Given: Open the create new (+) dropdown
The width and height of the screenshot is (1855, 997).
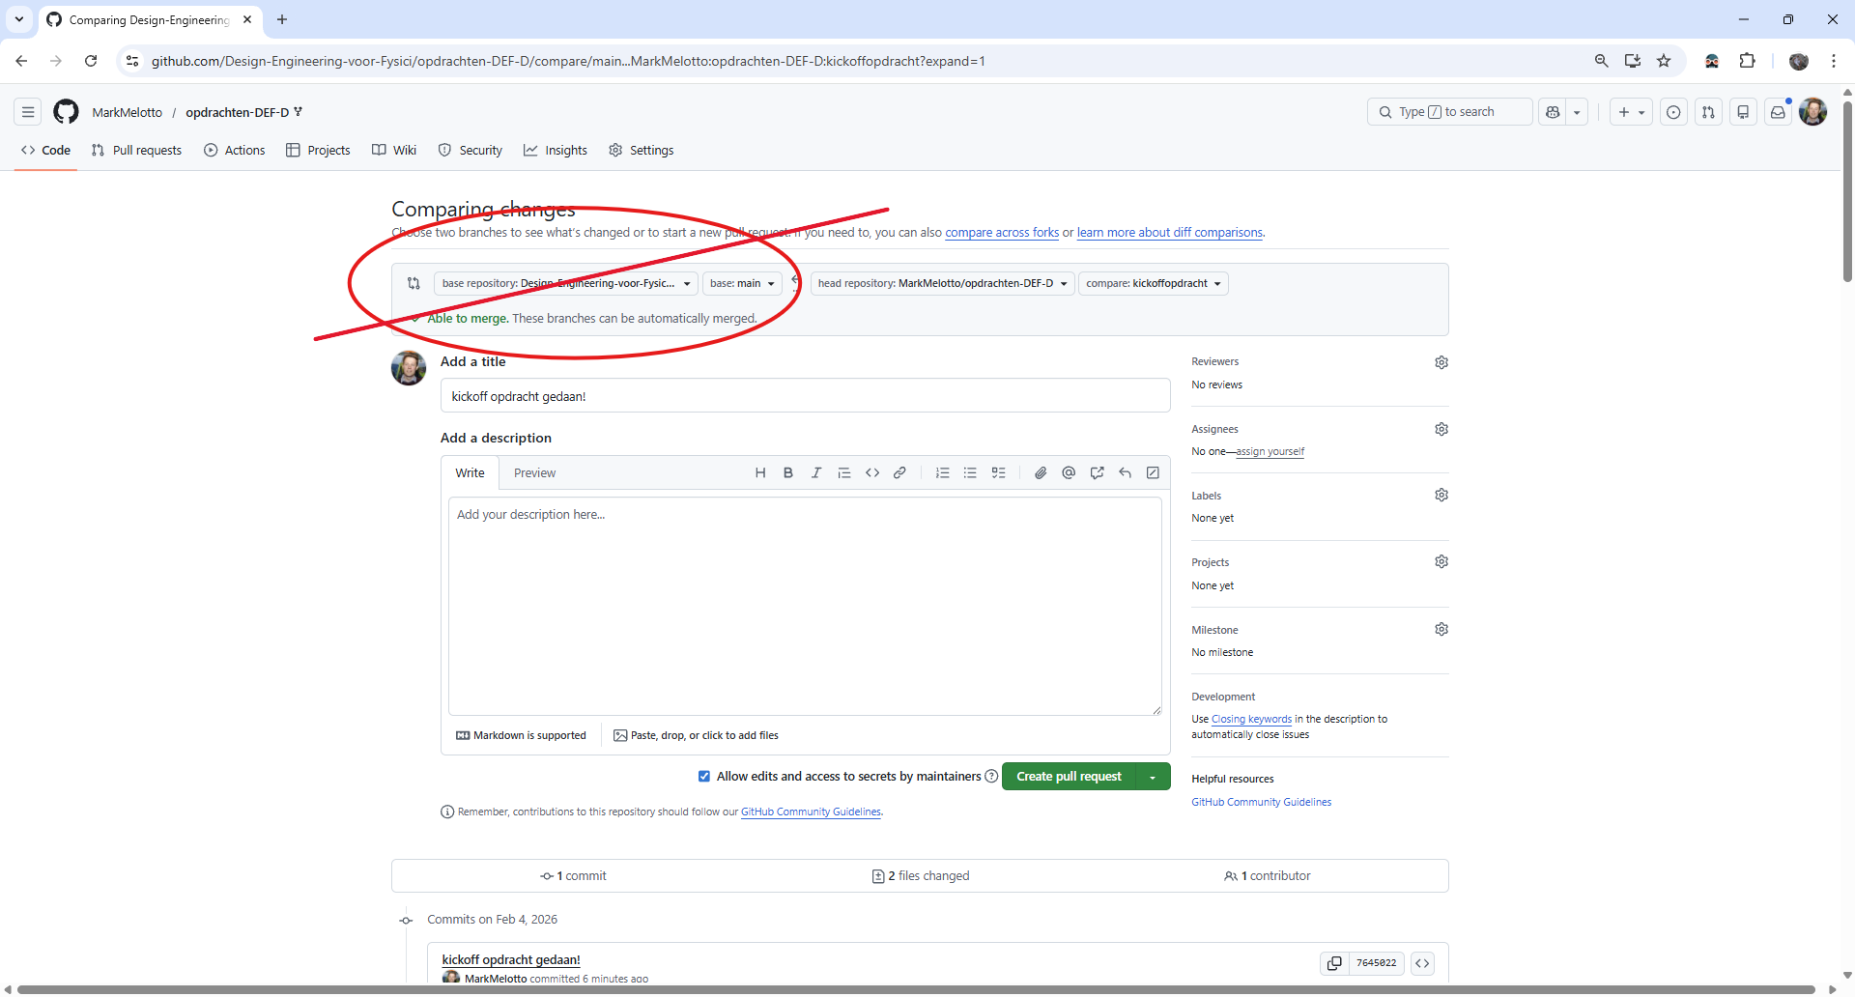Looking at the screenshot, I should 1631,112.
